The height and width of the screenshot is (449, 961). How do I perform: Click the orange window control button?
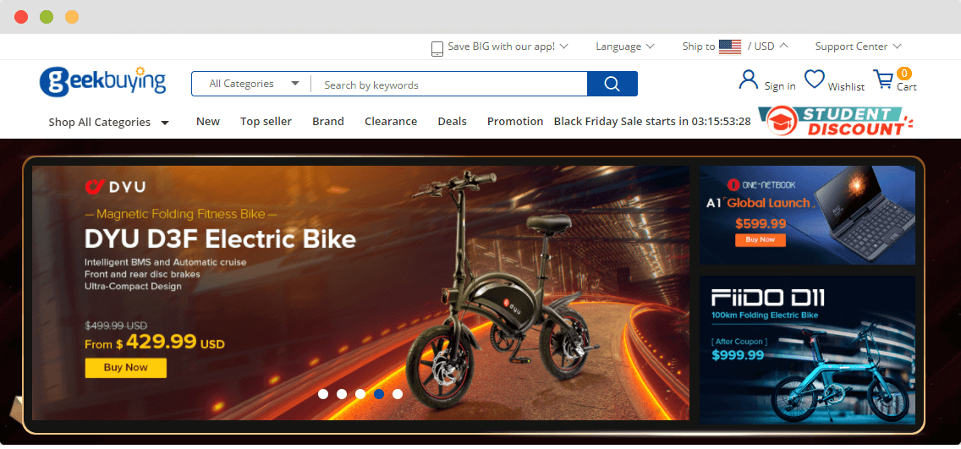tap(72, 17)
